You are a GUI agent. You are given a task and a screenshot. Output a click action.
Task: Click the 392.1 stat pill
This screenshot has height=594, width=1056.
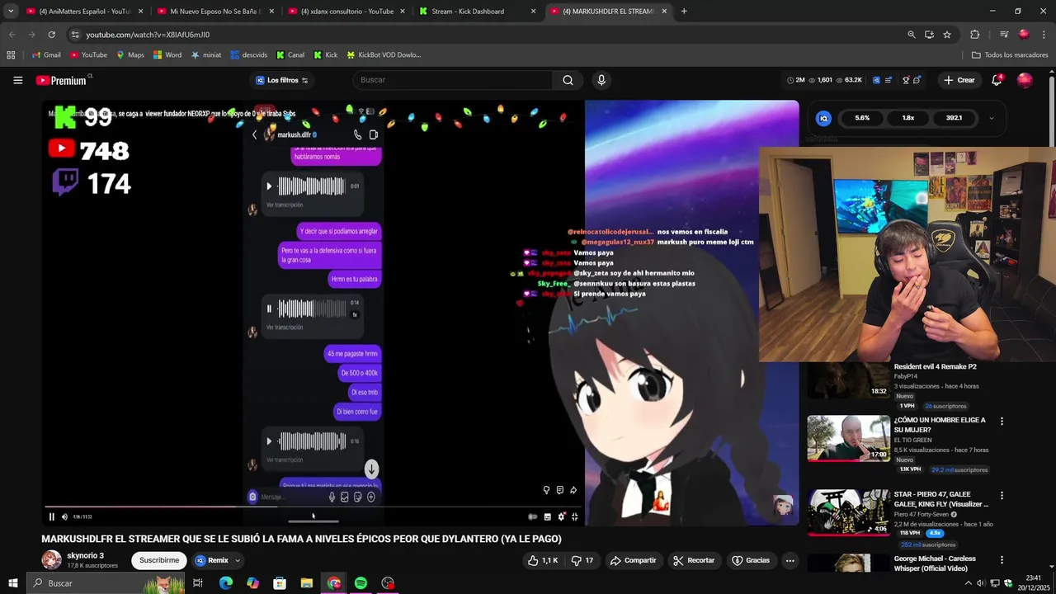[955, 118]
